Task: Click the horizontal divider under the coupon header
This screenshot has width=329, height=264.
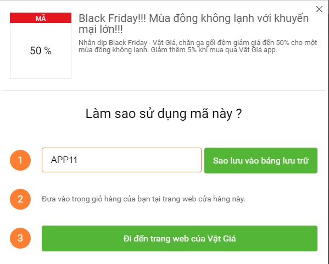Action: pos(164,90)
